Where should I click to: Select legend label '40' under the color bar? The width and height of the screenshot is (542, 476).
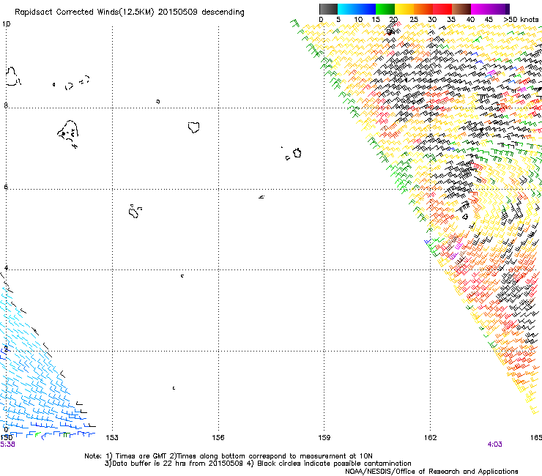coord(470,20)
